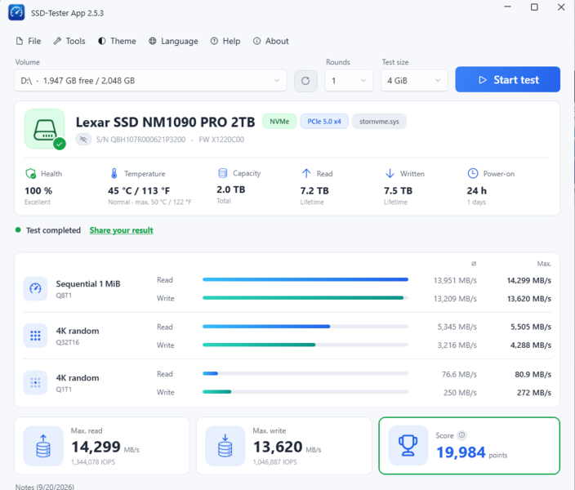575x490 pixels.
Task: Click the 13,209 MB/s average value
Action: coord(455,299)
